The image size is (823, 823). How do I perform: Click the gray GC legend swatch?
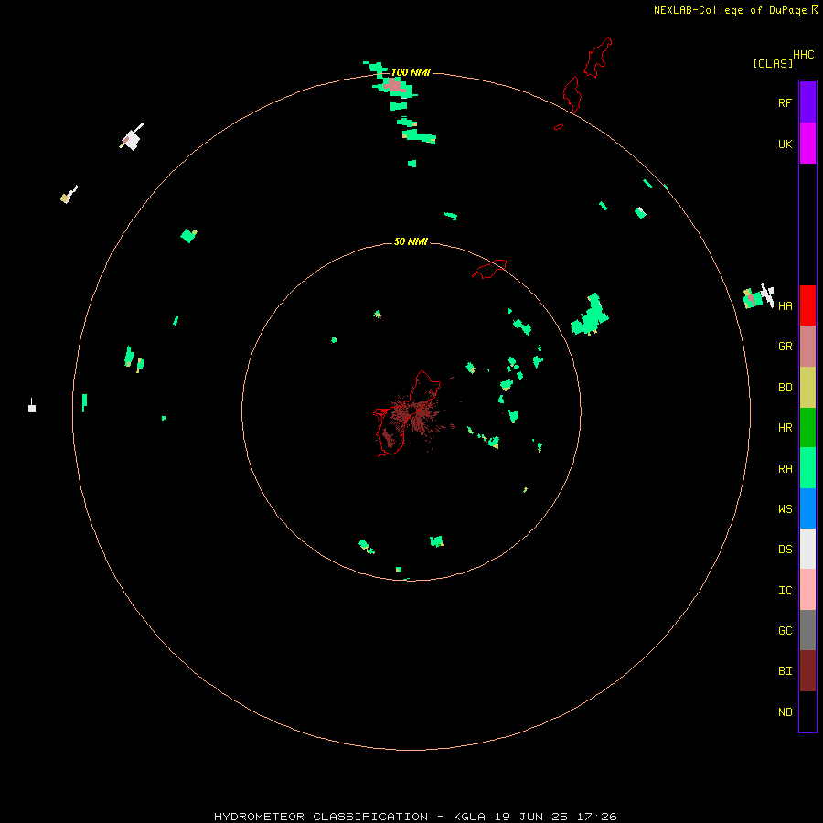coord(807,630)
